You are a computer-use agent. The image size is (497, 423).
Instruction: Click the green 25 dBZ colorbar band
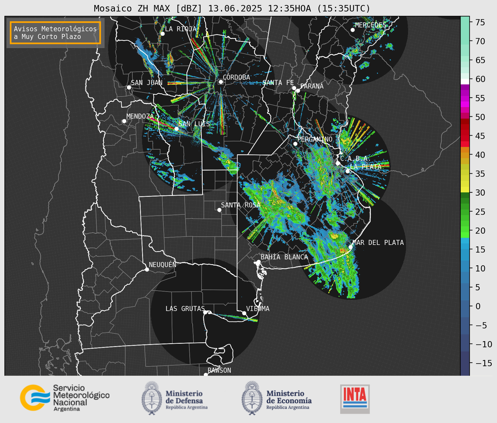[x=465, y=212]
